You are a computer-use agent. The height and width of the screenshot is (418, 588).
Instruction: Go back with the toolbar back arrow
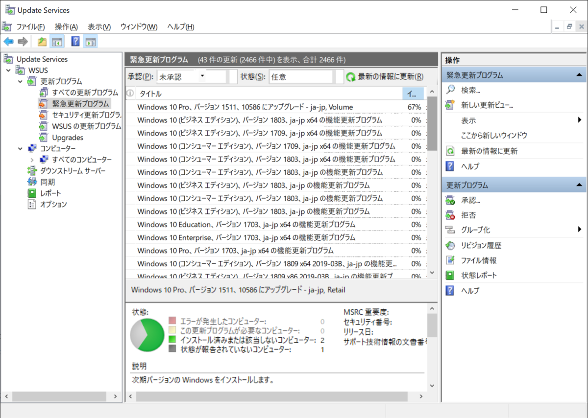pyautogui.click(x=8, y=42)
